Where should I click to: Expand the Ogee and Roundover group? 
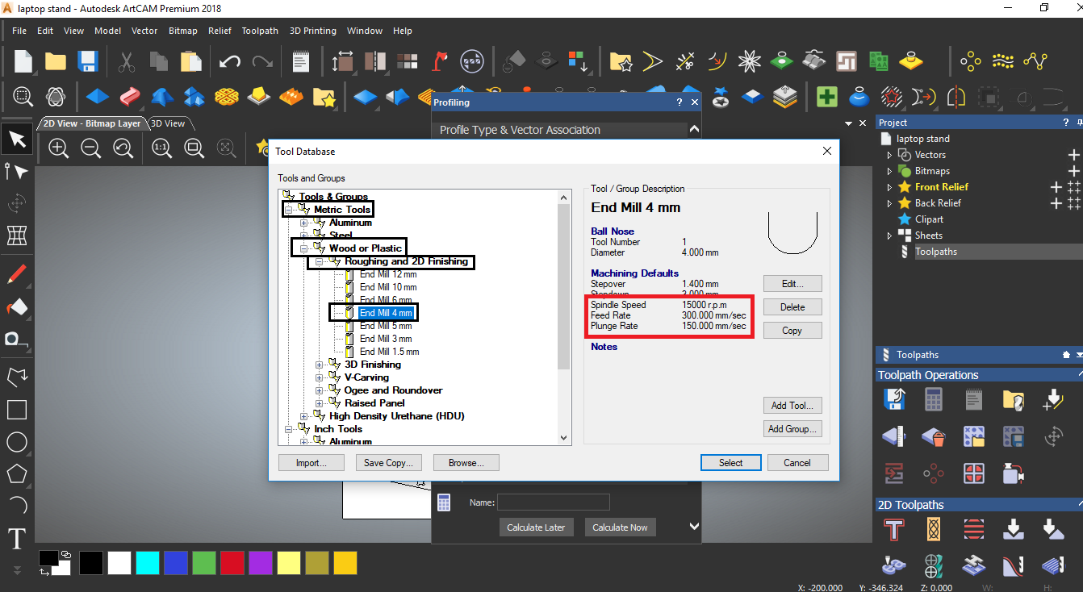pos(319,390)
